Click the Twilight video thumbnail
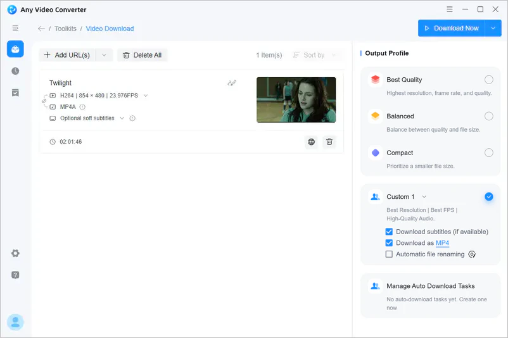Image resolution: width=508 pixels, height=338 pixels. [x=296, y=100]
